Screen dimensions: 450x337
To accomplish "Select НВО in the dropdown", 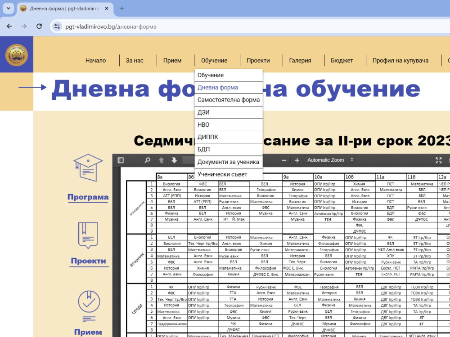I will 229,124.
